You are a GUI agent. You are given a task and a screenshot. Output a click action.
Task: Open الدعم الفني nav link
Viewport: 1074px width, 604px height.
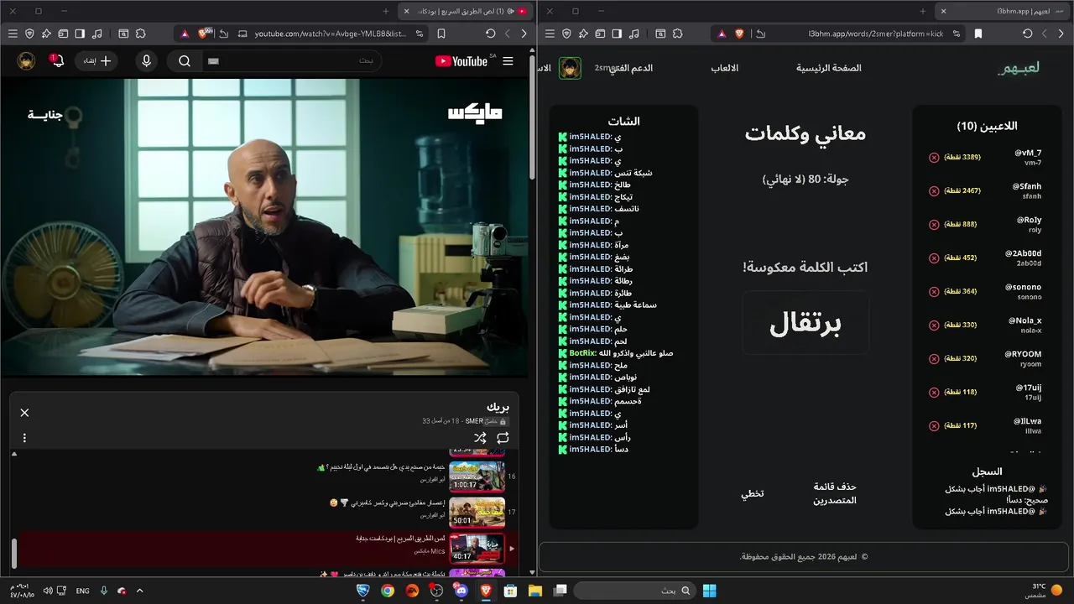(x=630, y=68)
